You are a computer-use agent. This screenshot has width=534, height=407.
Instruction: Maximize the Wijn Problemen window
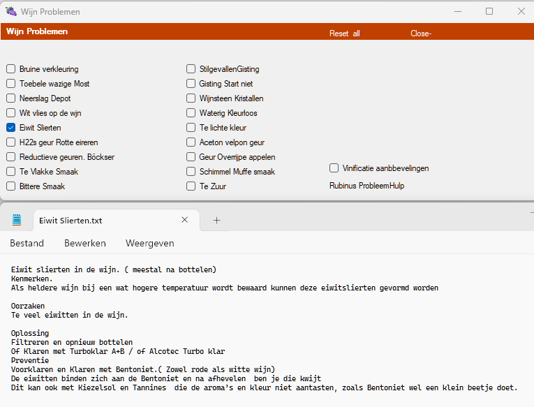[489, 12]
